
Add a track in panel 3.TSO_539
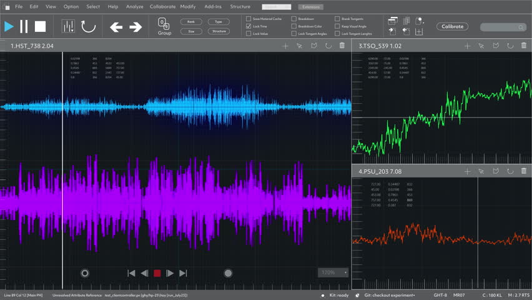point(467,46)
